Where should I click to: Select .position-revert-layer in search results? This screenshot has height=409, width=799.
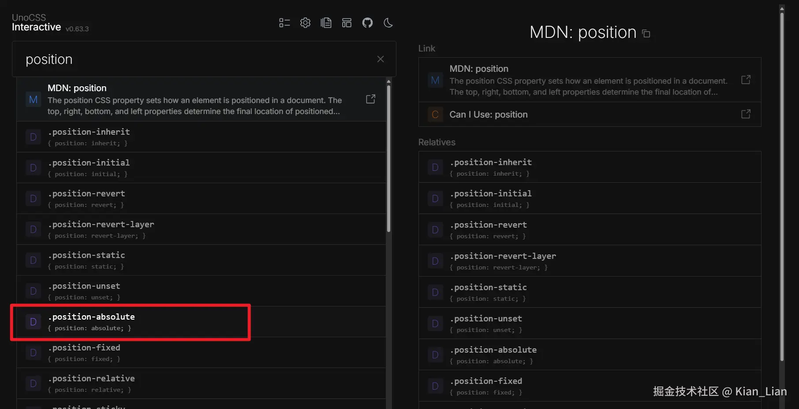201,229
